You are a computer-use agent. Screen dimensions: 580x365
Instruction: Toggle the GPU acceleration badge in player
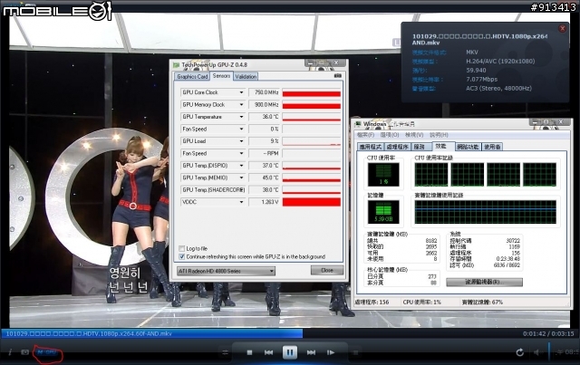[47, 352]
